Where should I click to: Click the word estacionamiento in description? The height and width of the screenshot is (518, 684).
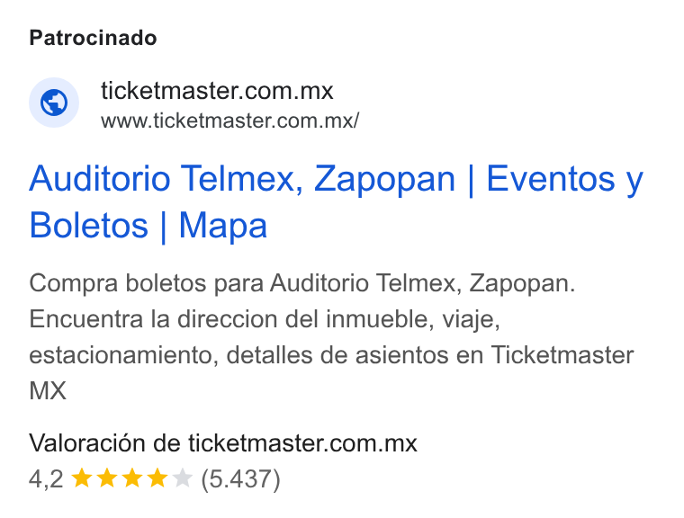(x=123, y=355)
